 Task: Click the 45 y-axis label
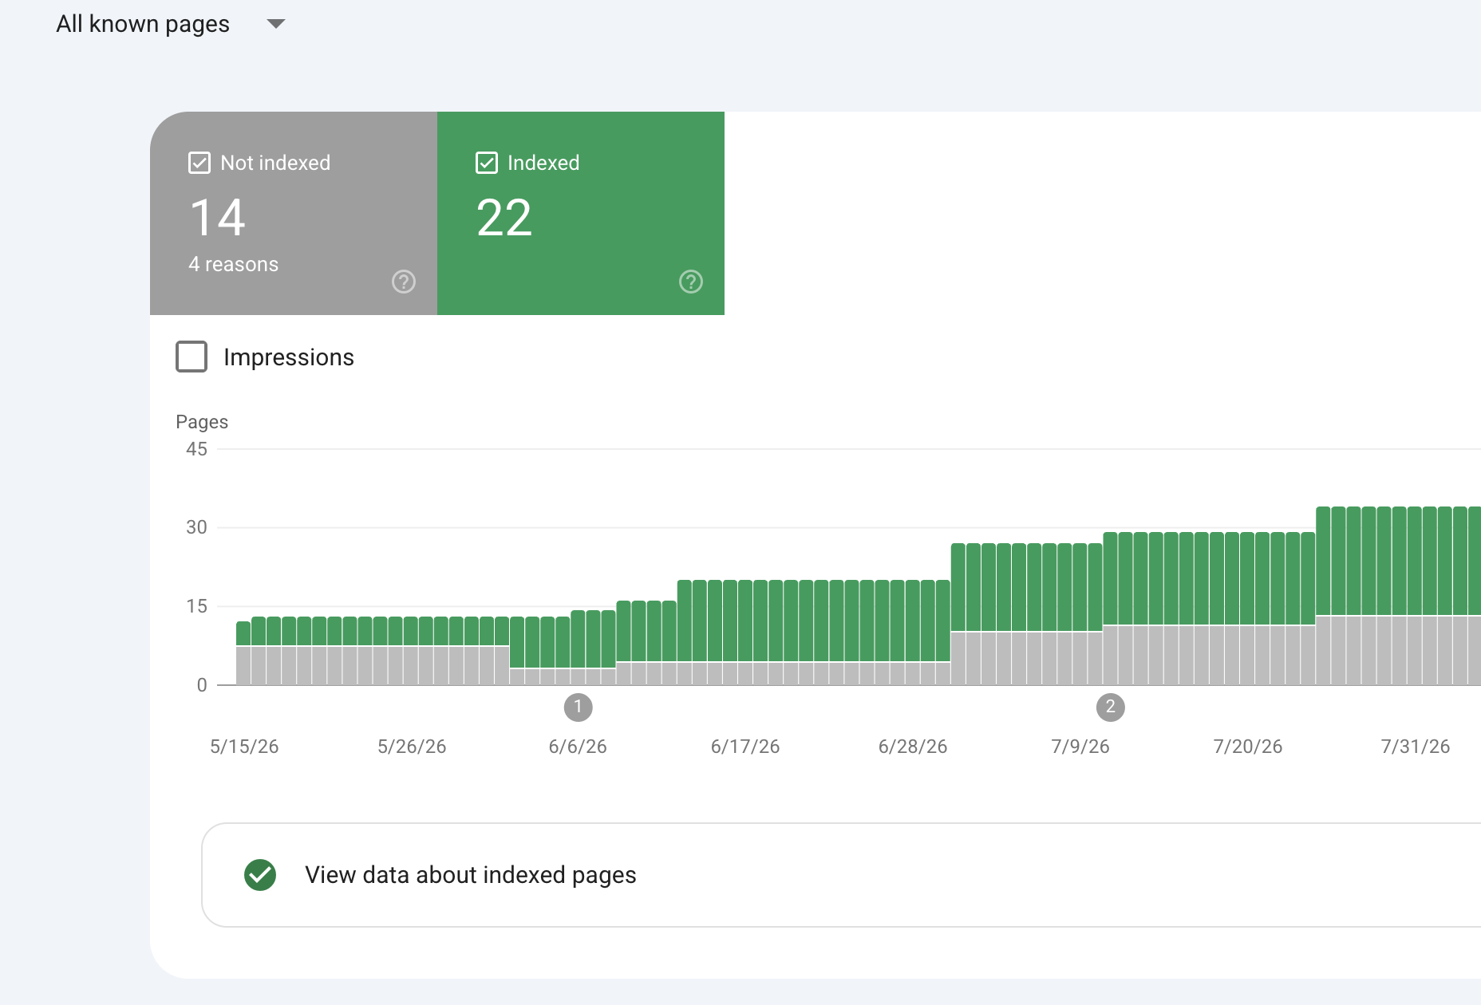(196, 449)
